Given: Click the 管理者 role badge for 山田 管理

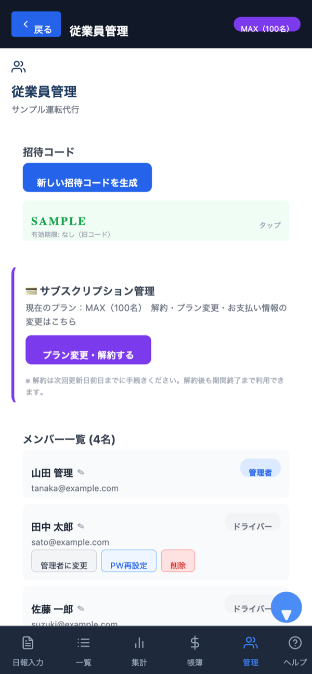Looking at the screenshot, I should click(x=260, y=468).
